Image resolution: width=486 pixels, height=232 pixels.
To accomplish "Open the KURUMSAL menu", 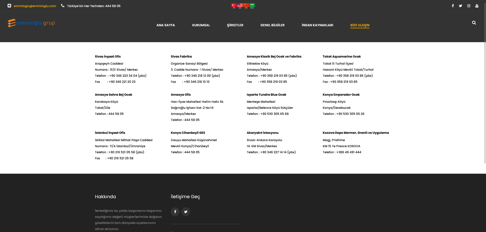I will 201,25.
